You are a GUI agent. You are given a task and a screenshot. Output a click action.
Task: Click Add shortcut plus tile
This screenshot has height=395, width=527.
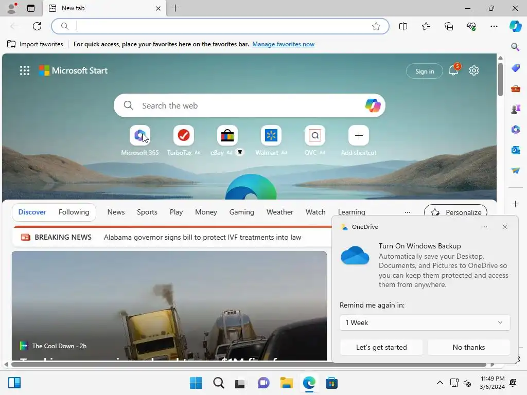pos(359,135)
